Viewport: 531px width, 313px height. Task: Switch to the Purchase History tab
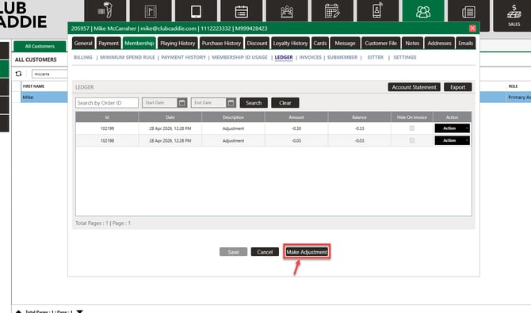tap(221, 44)
